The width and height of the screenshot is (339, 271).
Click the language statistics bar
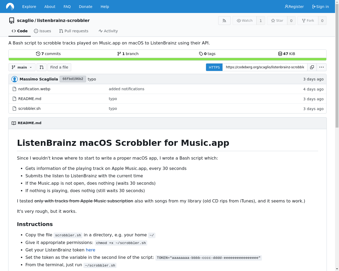[x=167, y=59]
